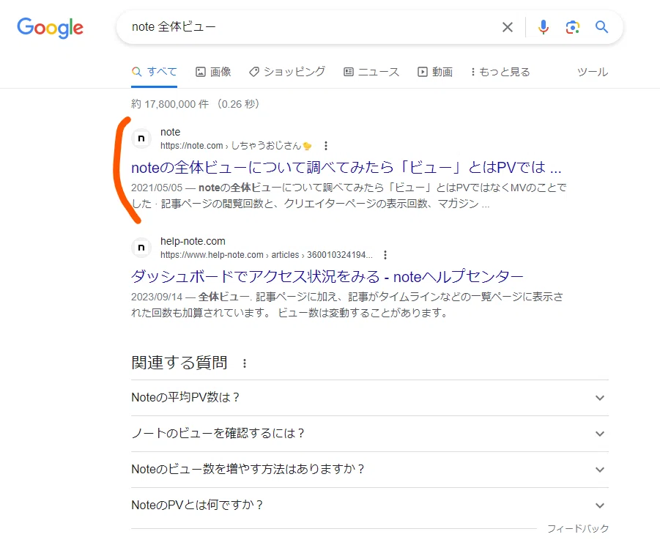This screenshot has height=559, width=660.
Task: Start voice search with microphone icon
Action: [x=544, y=27]
